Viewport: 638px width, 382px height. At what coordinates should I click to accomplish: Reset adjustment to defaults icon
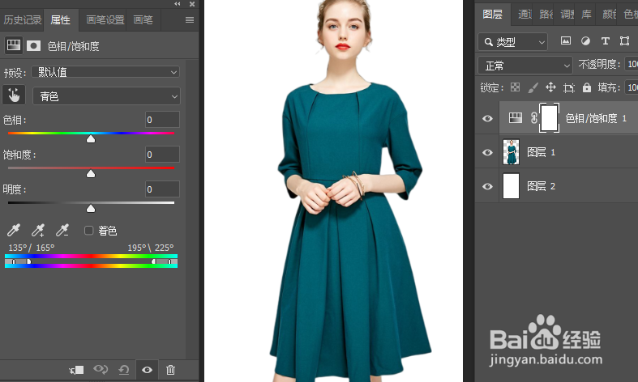[124, 370]
